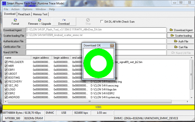The width and height of the screenshot is (195, 122).
Task: Click the 921600 bps status entry
Action: (x=81, y=113)
